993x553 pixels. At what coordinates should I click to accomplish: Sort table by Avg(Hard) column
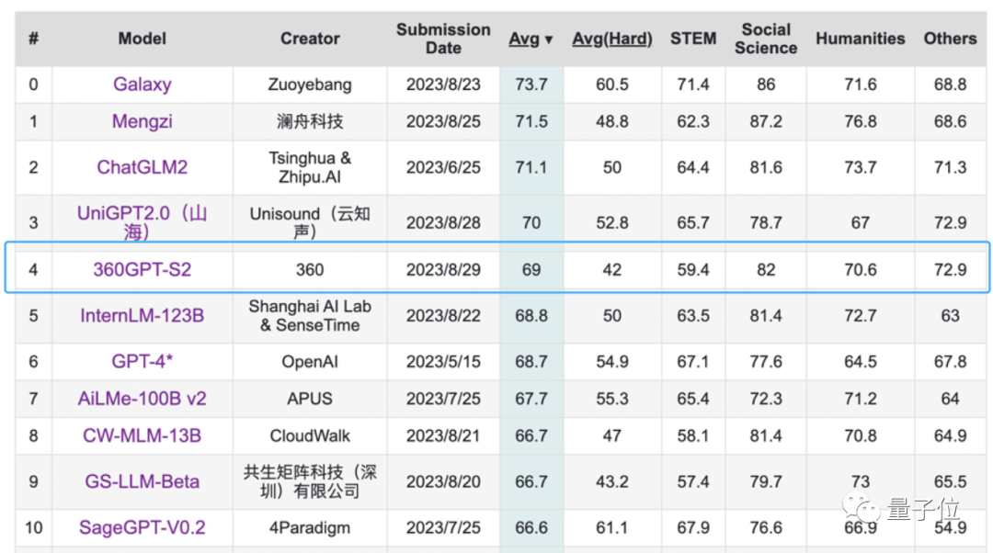[611, 39]
